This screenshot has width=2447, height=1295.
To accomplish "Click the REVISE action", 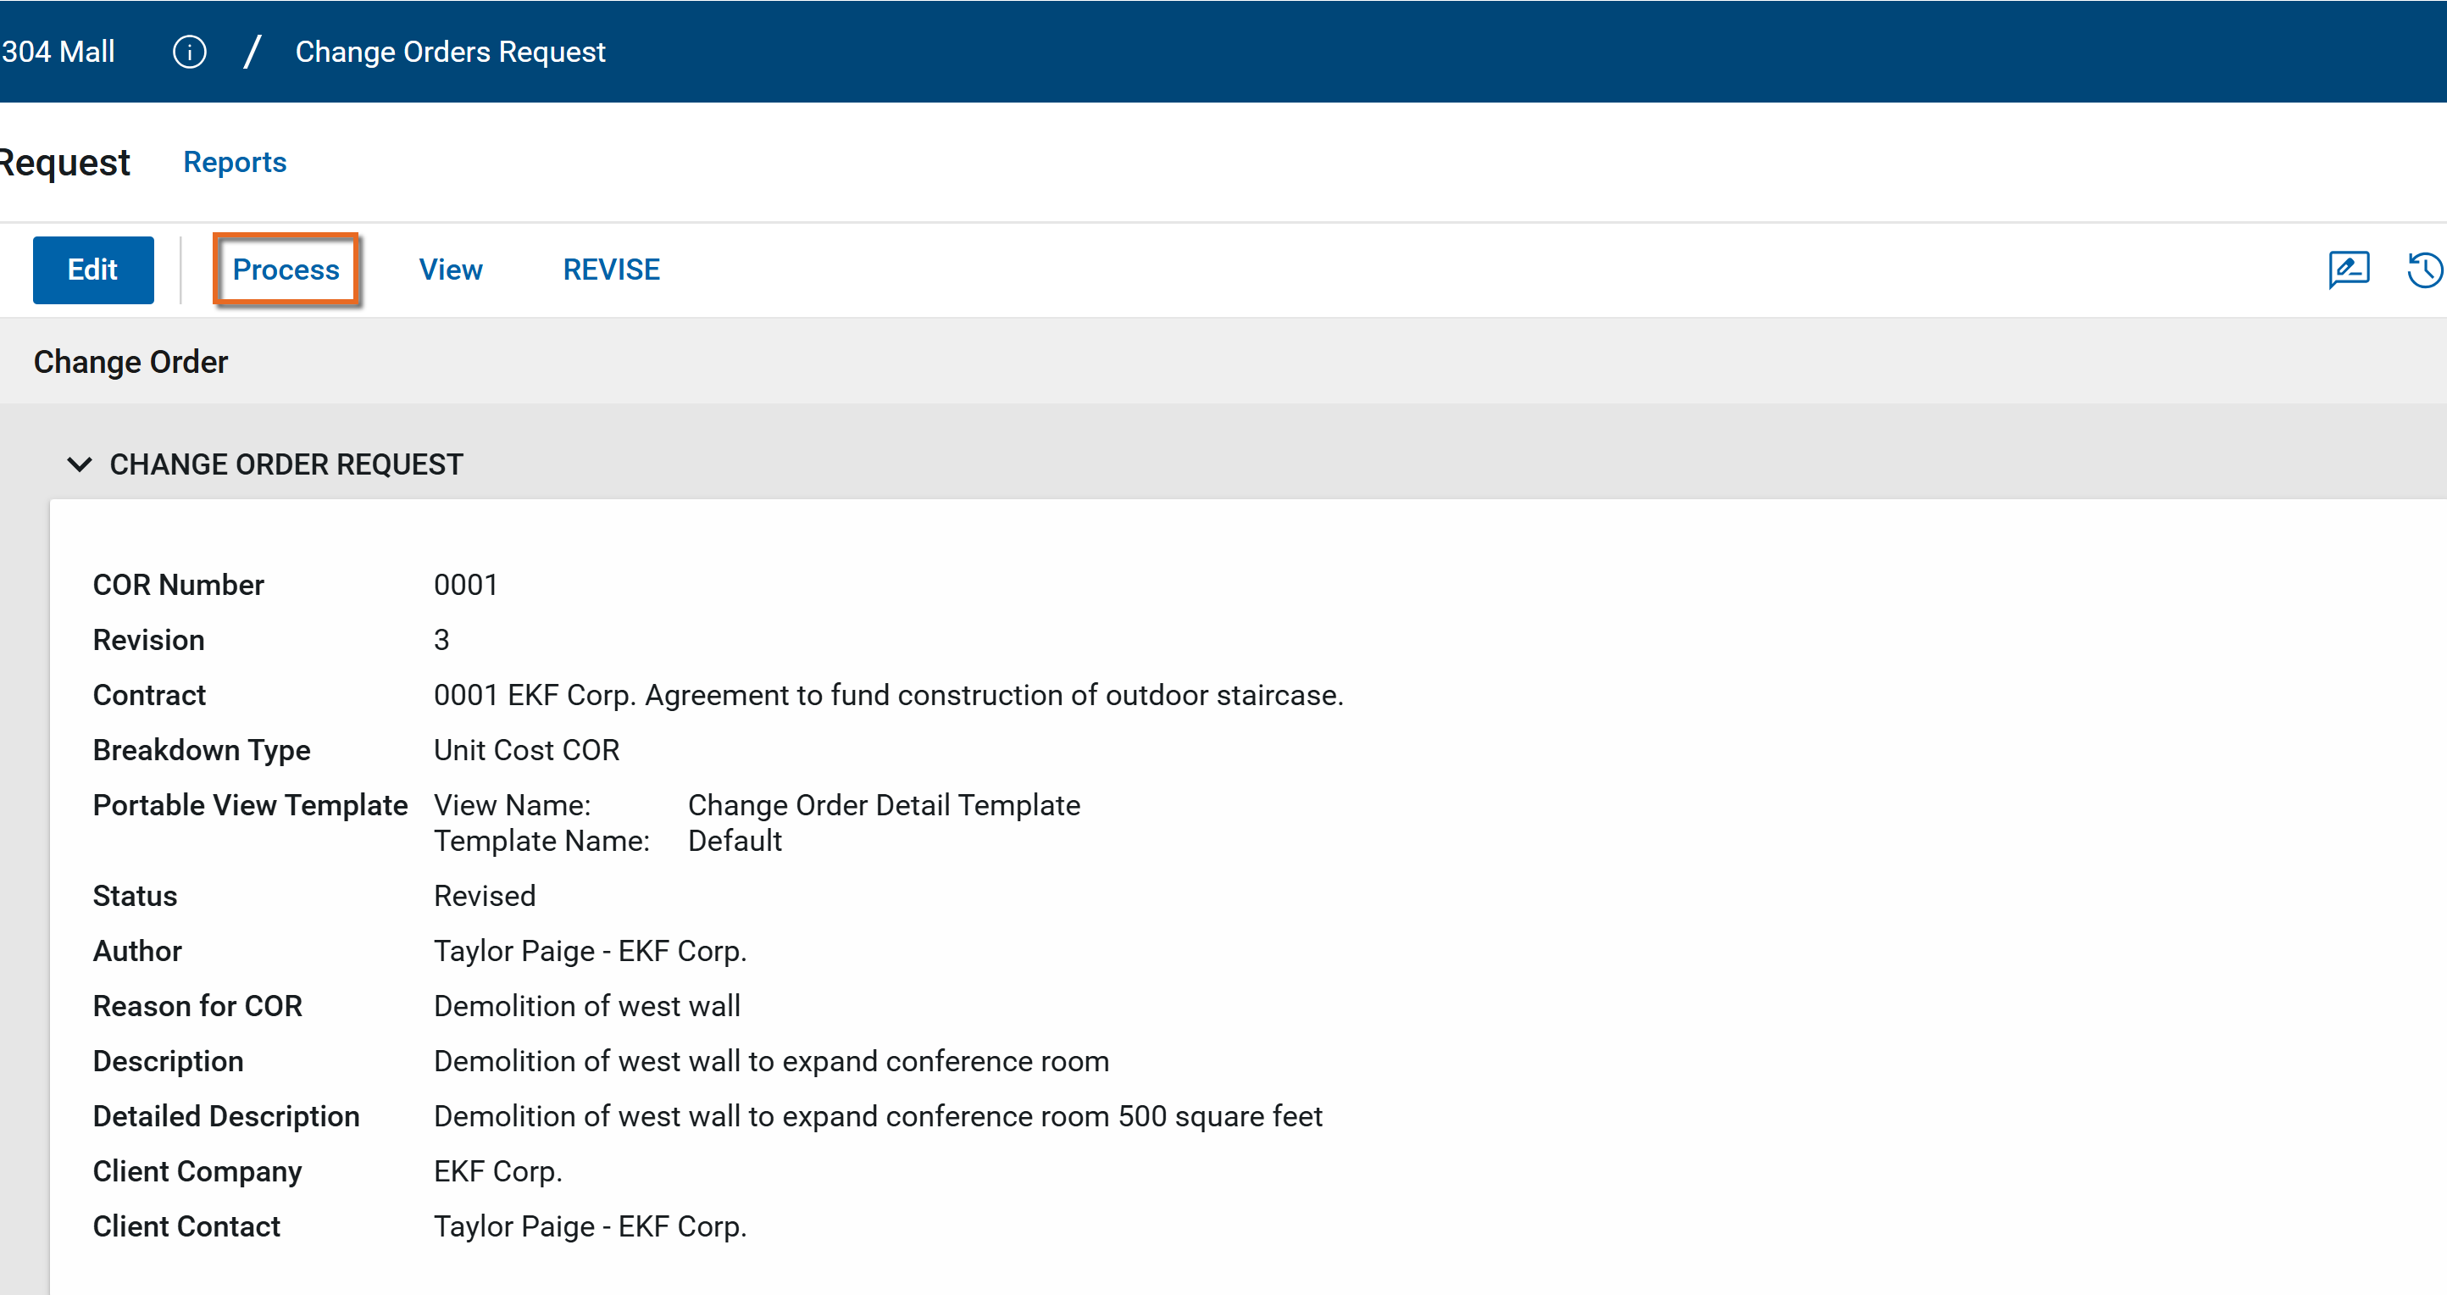I will tap(611, 270).
